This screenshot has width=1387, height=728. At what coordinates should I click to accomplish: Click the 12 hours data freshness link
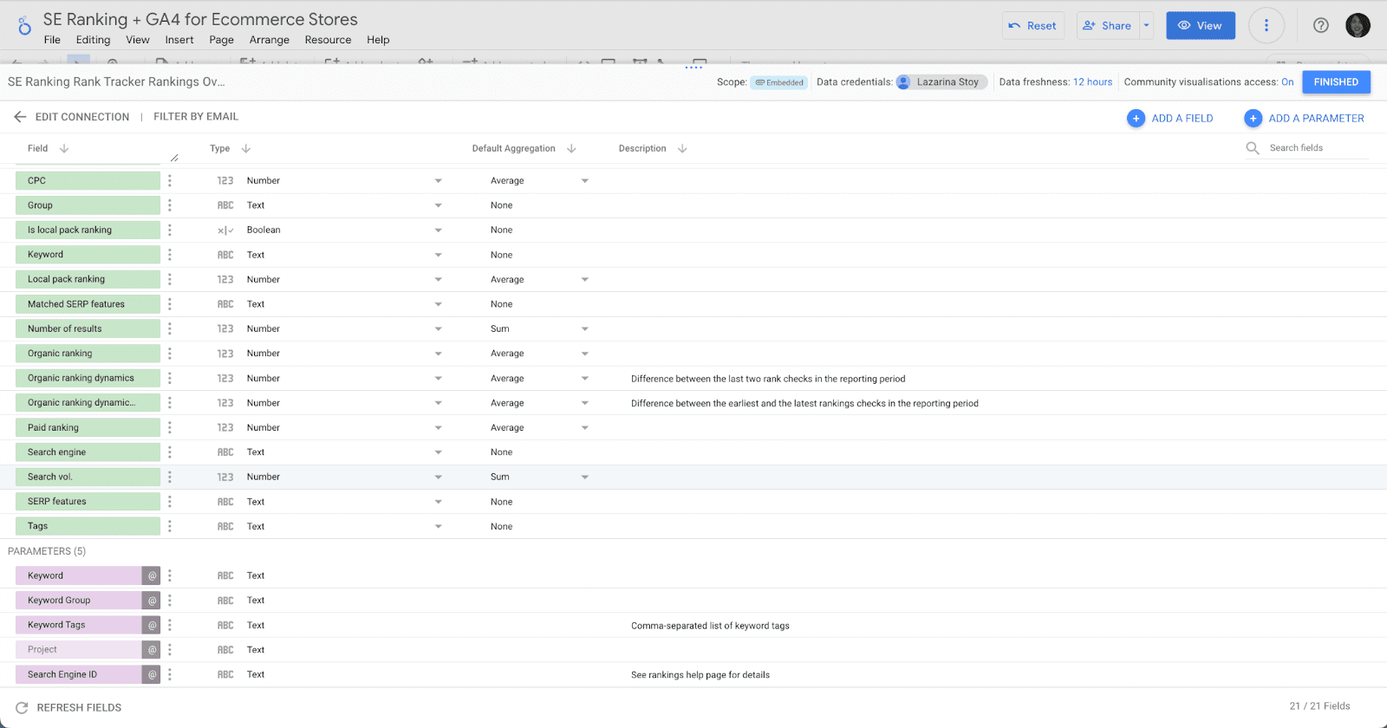[x=1092, y=82]
